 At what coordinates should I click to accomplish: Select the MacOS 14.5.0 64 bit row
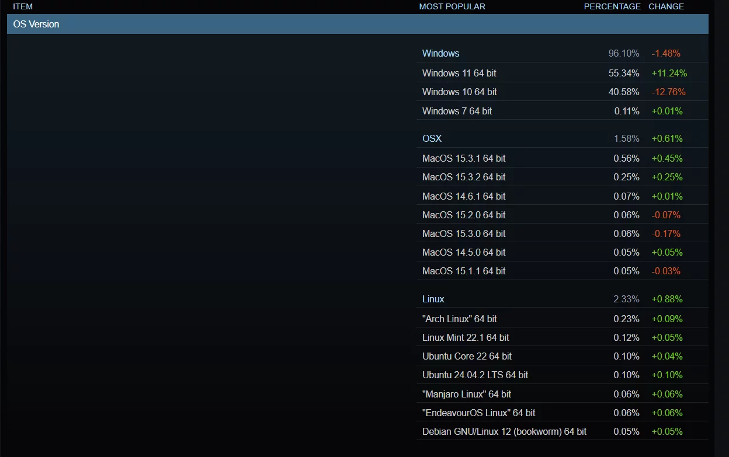point(563,252)
